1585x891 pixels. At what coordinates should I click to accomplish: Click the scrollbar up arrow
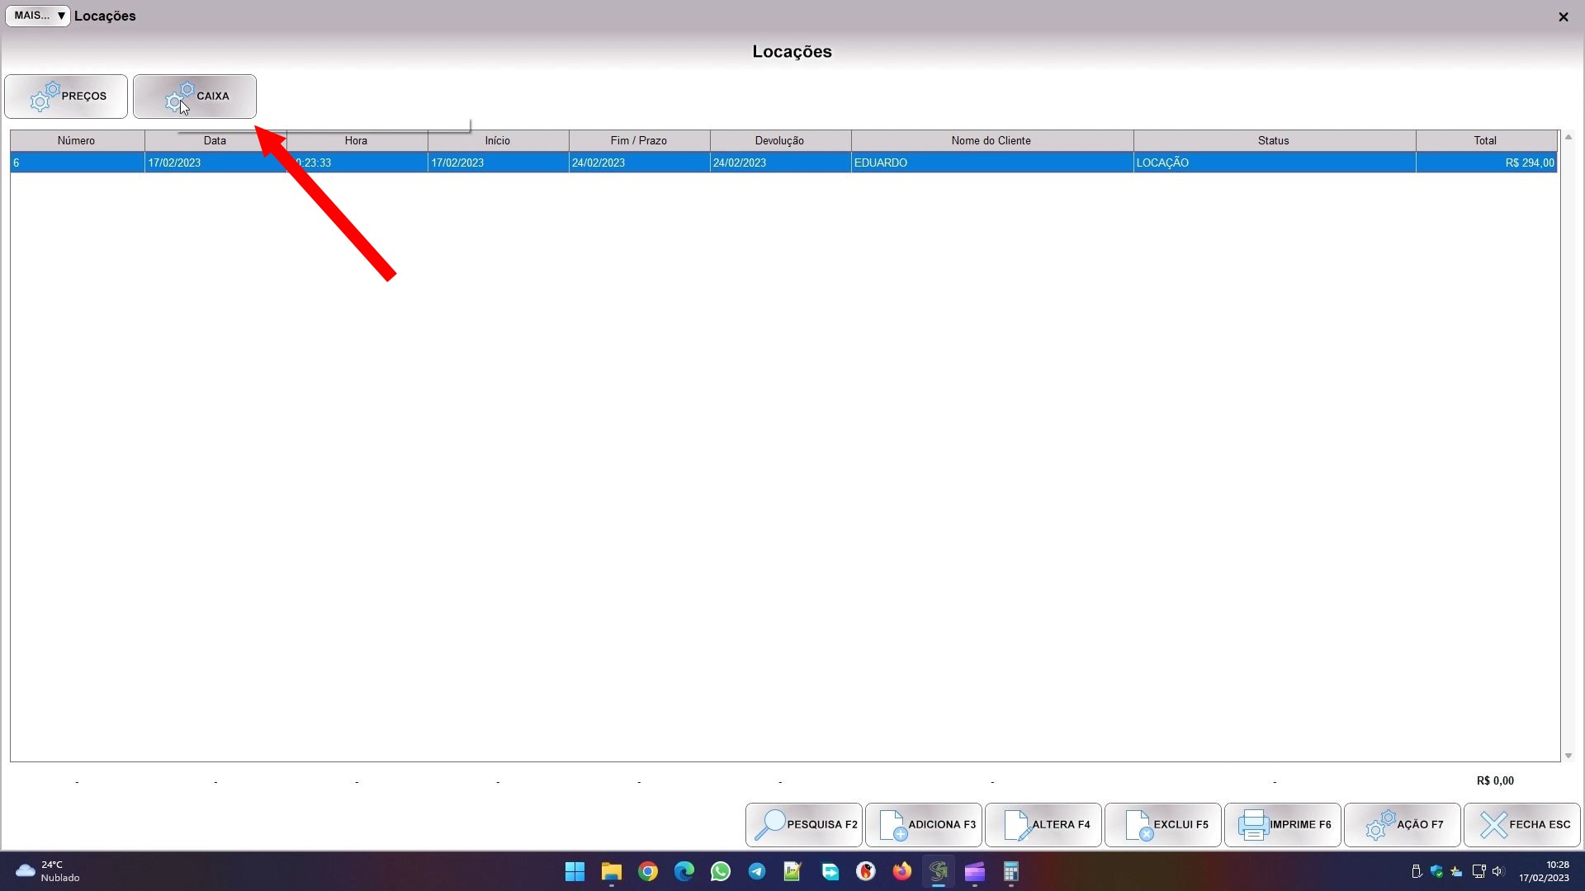point(1568,137)
